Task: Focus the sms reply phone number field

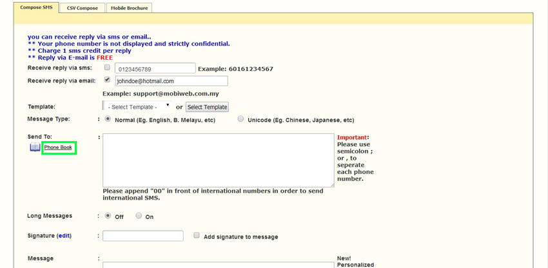Action: tap(155, 68)
